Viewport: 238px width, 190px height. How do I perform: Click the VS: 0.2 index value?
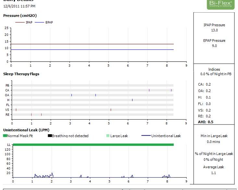pos(204,110)
